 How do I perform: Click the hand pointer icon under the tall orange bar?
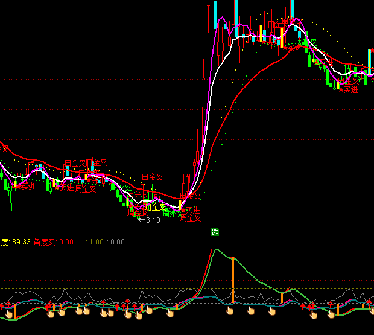[230, 311]
